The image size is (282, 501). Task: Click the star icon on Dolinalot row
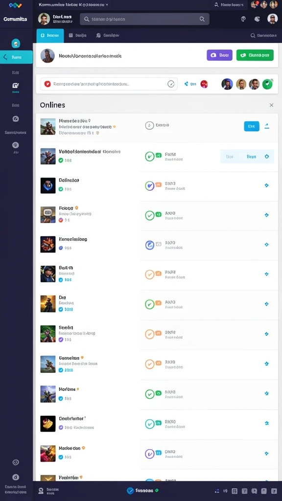267,185
